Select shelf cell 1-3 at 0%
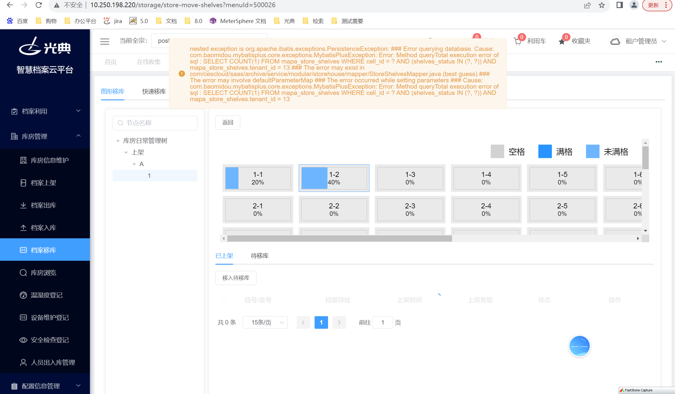The width and height of the screenshot is (675, 394). [410, 178]
